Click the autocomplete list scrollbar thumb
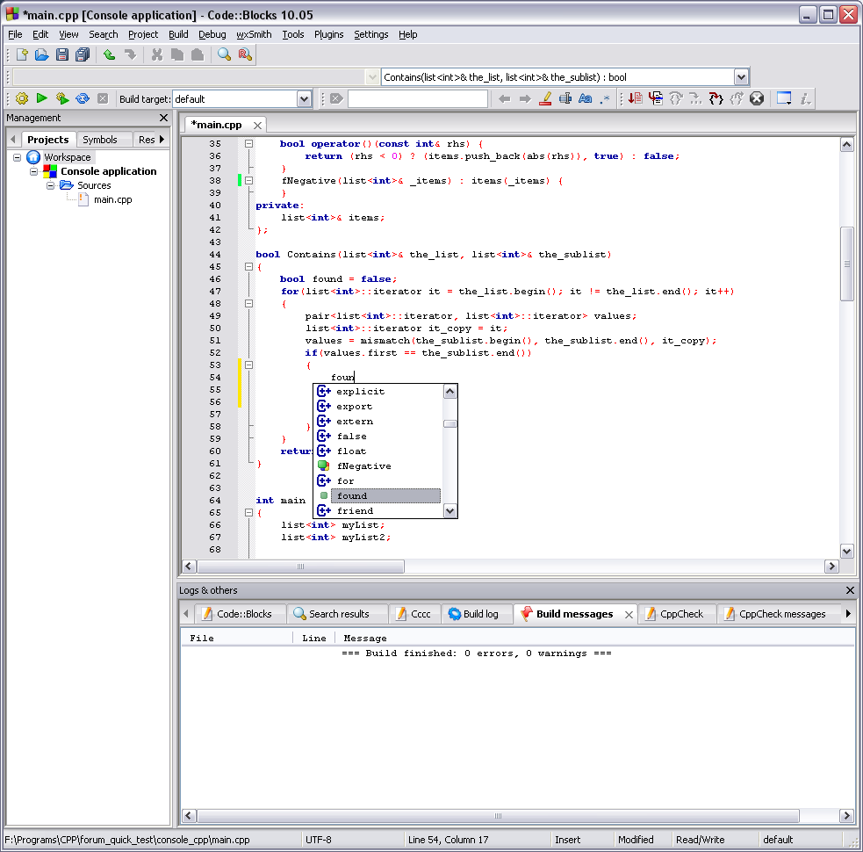863x852 pixels. (449, 423)
